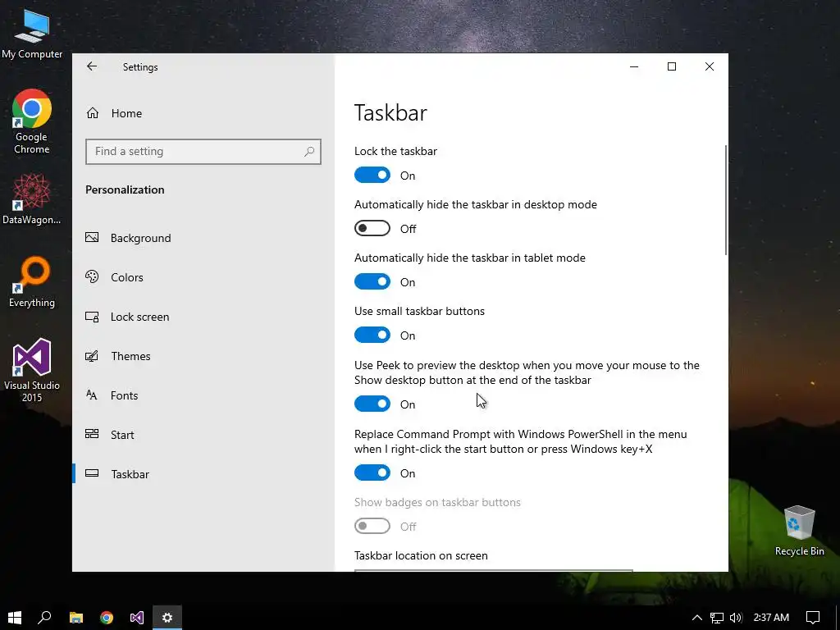Image resolution: width=840 pixels, height=630 pixels.
Task: Select the DataWagon desktop shortcut
Action: [32, 199]
